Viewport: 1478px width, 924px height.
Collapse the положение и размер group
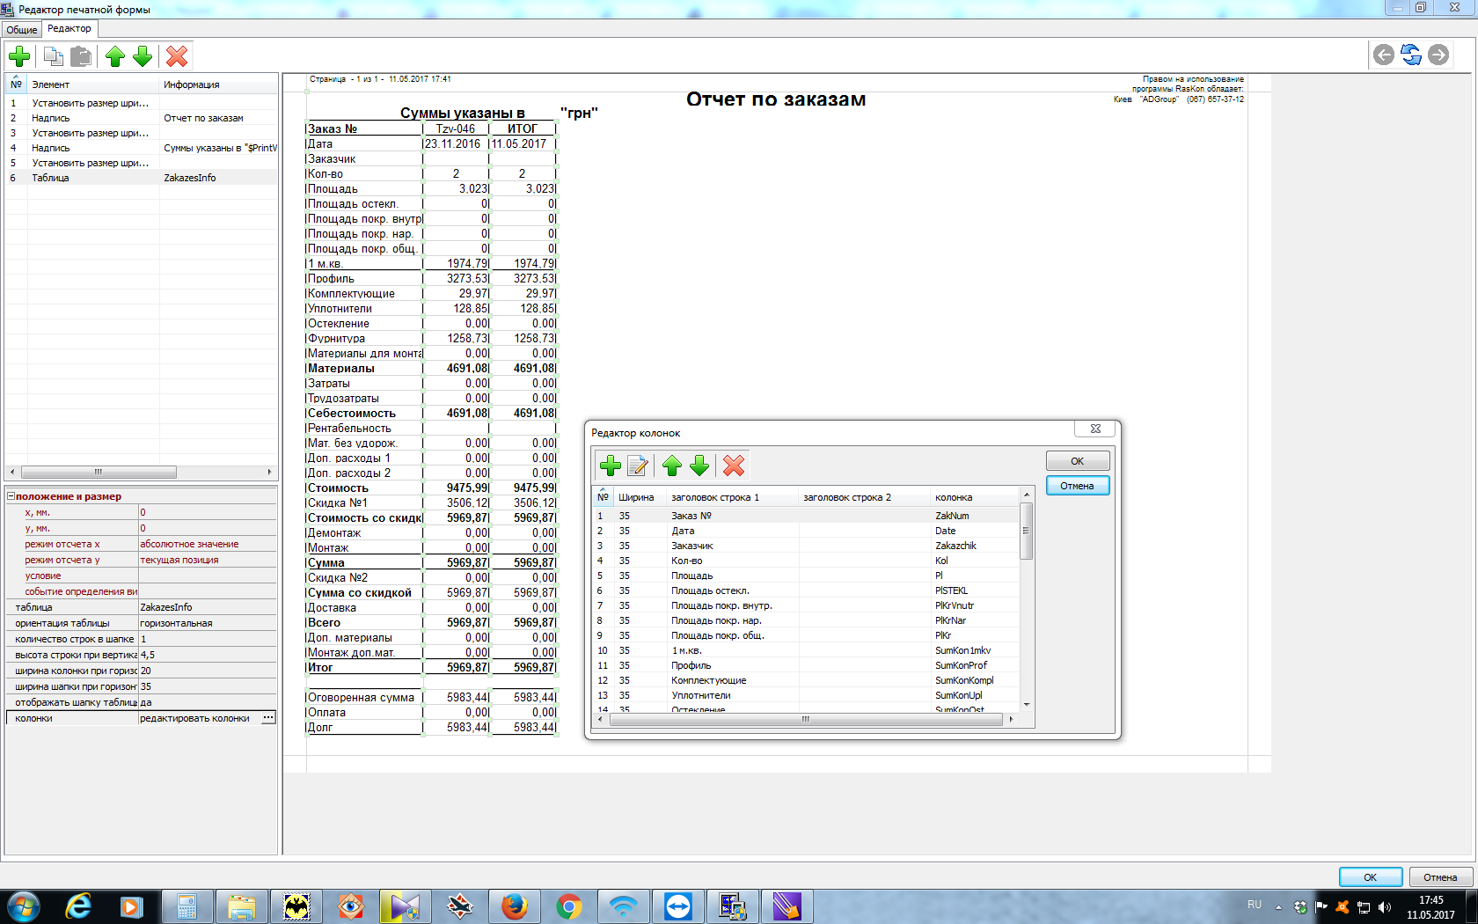[x=11, y=496]
